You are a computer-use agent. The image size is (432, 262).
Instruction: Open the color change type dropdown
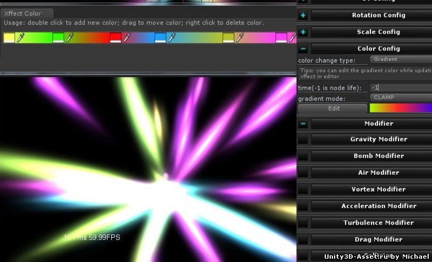click(x=400, y=59)
